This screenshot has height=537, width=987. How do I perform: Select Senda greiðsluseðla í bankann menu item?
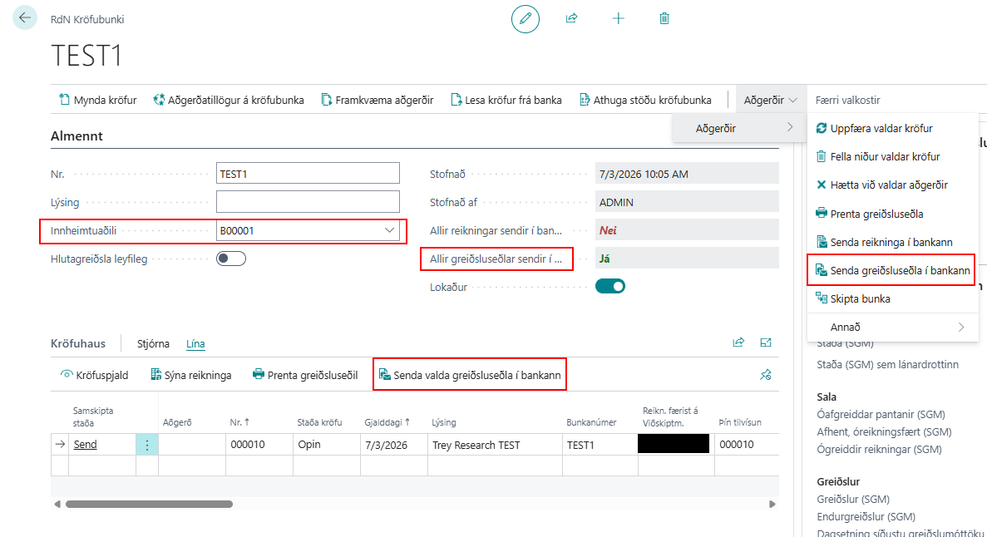point(892,271)
